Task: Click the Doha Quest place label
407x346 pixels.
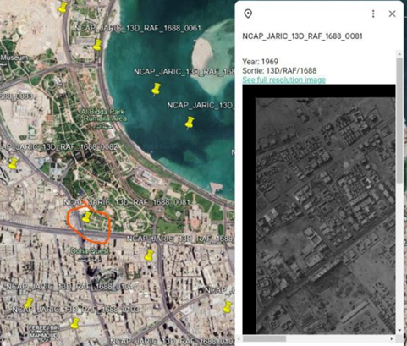Action: 90,250
